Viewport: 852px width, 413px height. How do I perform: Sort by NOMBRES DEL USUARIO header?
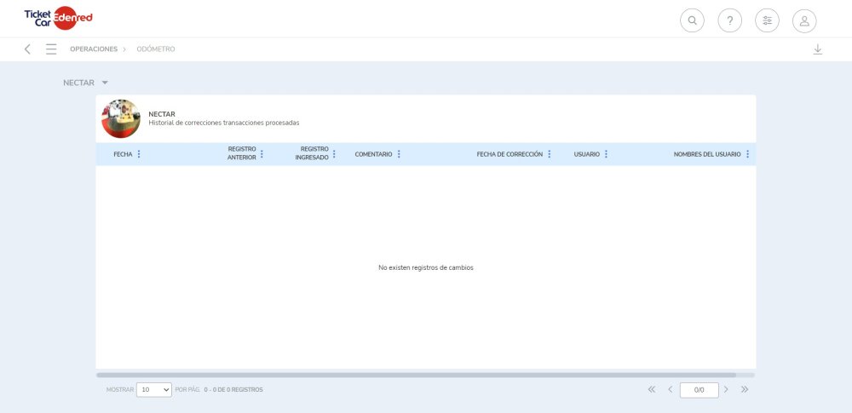click(707, 154)
